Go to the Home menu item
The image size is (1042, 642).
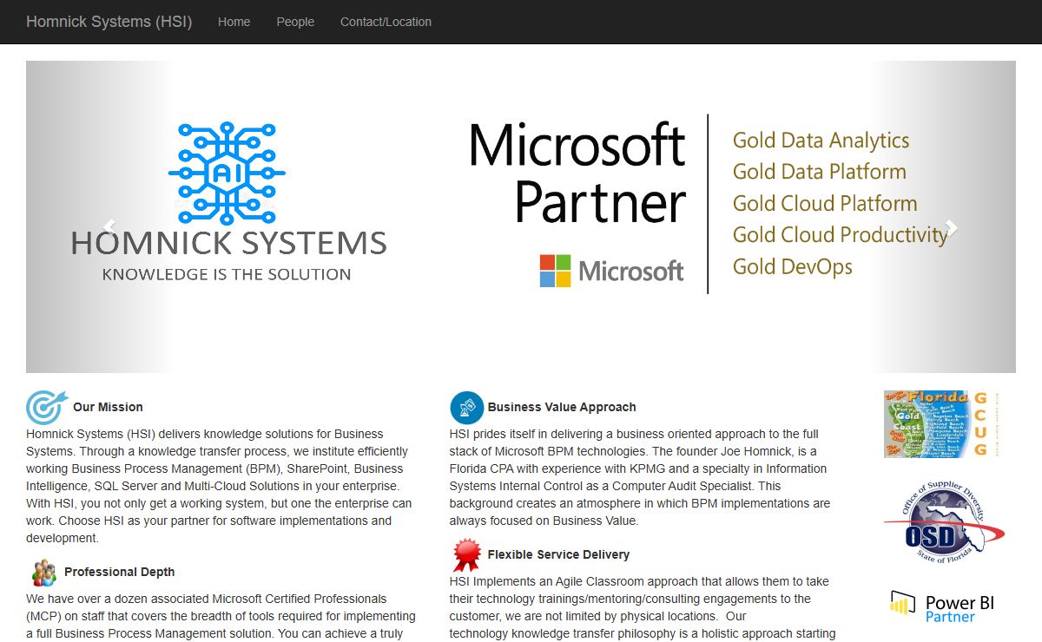coord(234,22)
